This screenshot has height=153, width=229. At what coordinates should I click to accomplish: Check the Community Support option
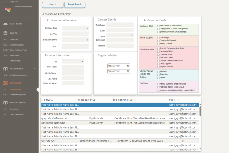pos(158,41)
